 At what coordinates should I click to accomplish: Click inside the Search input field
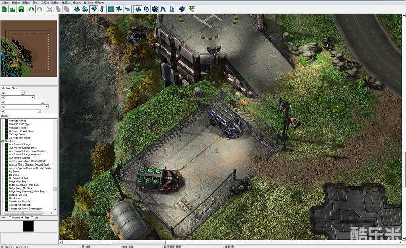tap(33, 116)
